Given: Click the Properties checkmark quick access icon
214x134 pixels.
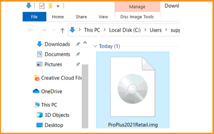Looking at the screenshot, I should click(x=42, y=6).
